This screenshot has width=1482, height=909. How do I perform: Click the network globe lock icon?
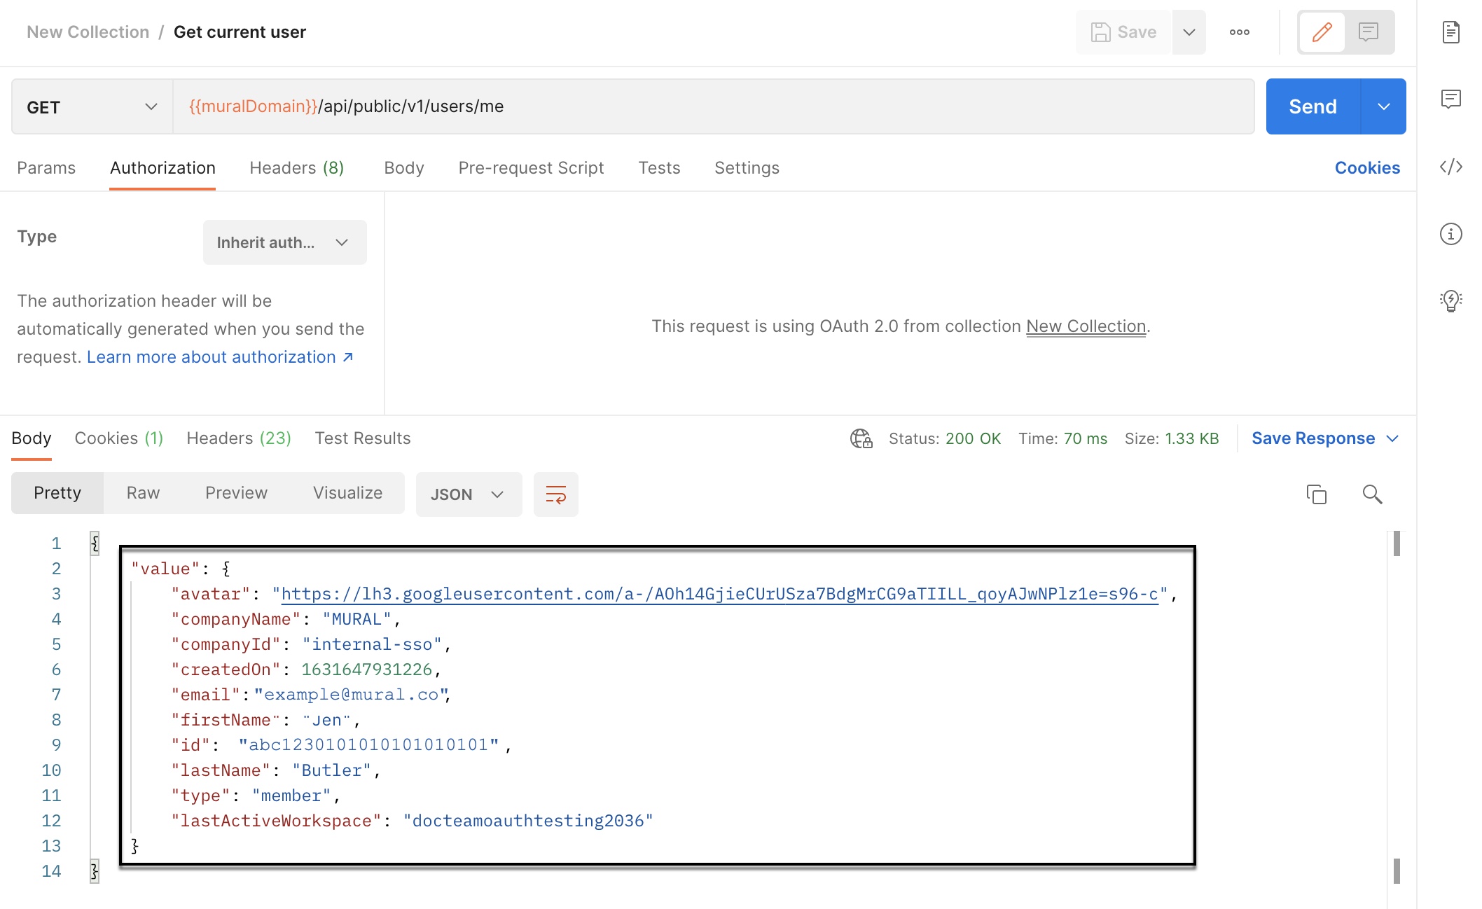861,438
